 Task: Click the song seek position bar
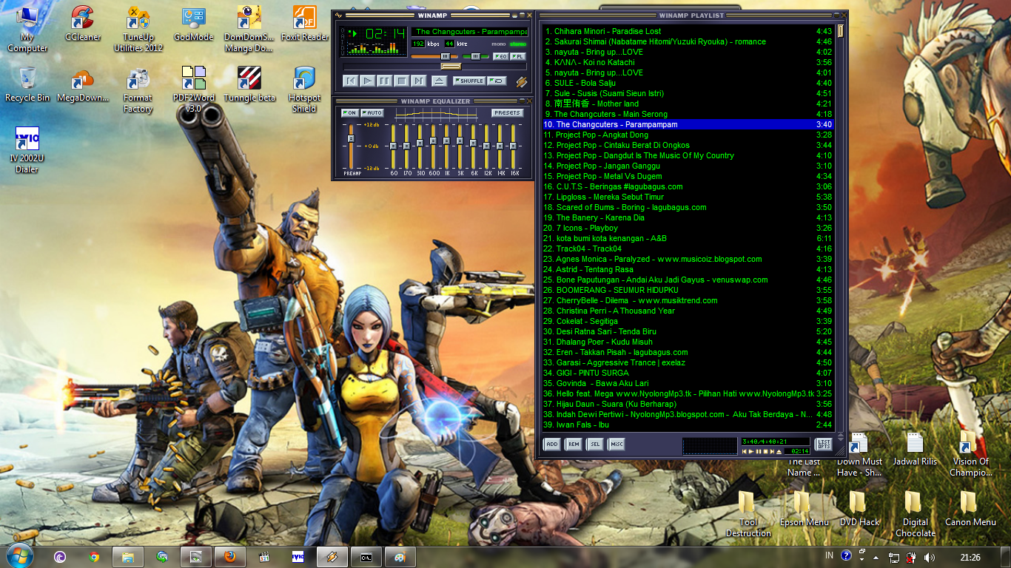(435, 67)
